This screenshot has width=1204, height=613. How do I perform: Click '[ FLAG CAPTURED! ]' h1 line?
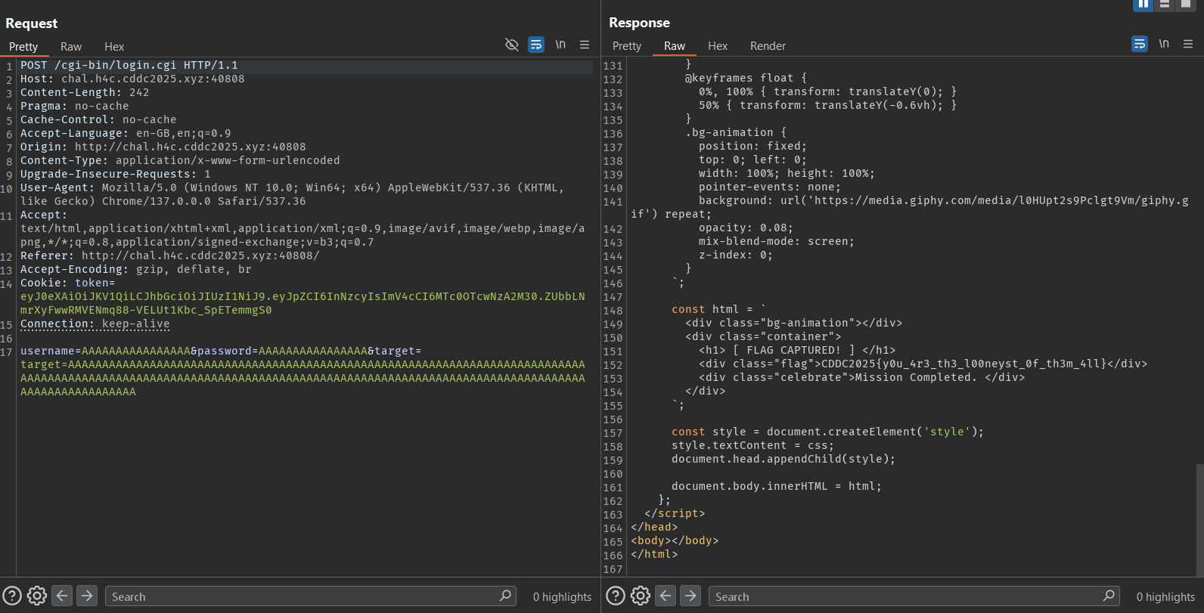[x=797, y=350]
